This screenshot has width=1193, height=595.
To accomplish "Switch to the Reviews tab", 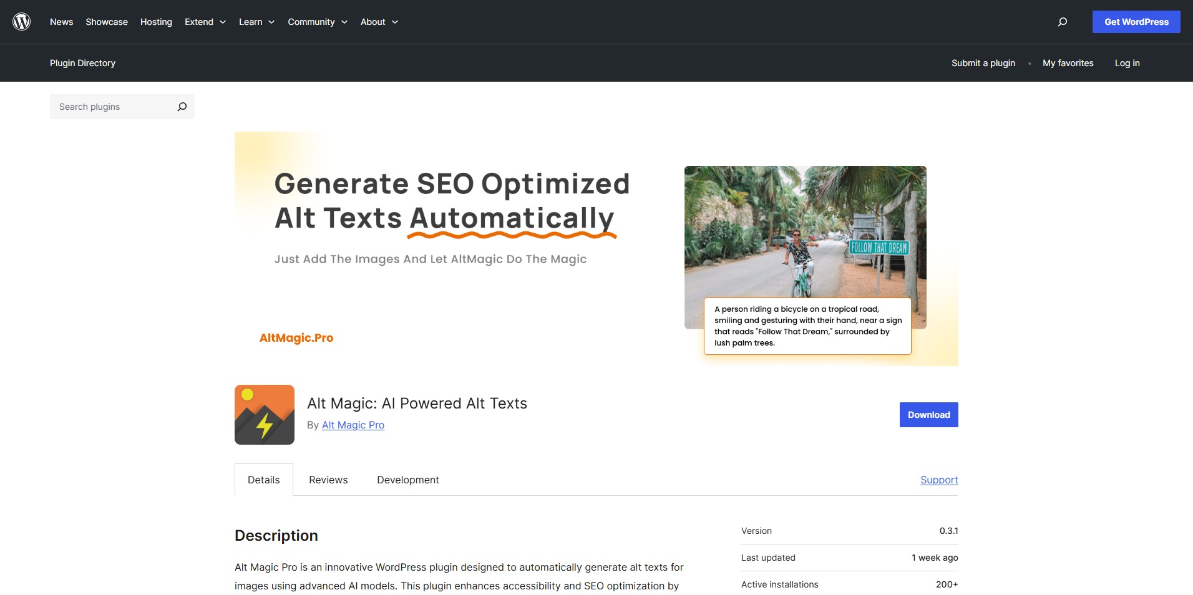I will (x=328, y=480).
